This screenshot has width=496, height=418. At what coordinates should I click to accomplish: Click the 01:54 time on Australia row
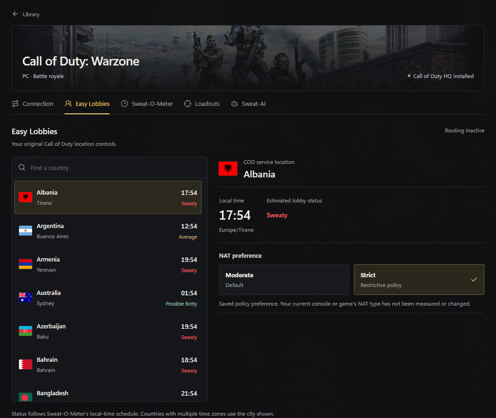[x=189, y=293]
